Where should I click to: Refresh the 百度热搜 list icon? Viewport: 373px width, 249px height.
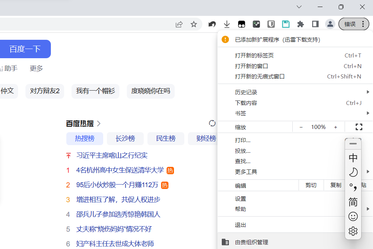click(212, 123)
